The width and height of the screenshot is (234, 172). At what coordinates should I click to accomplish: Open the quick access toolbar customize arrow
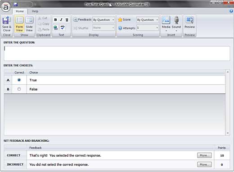click(x=35, y=5)
